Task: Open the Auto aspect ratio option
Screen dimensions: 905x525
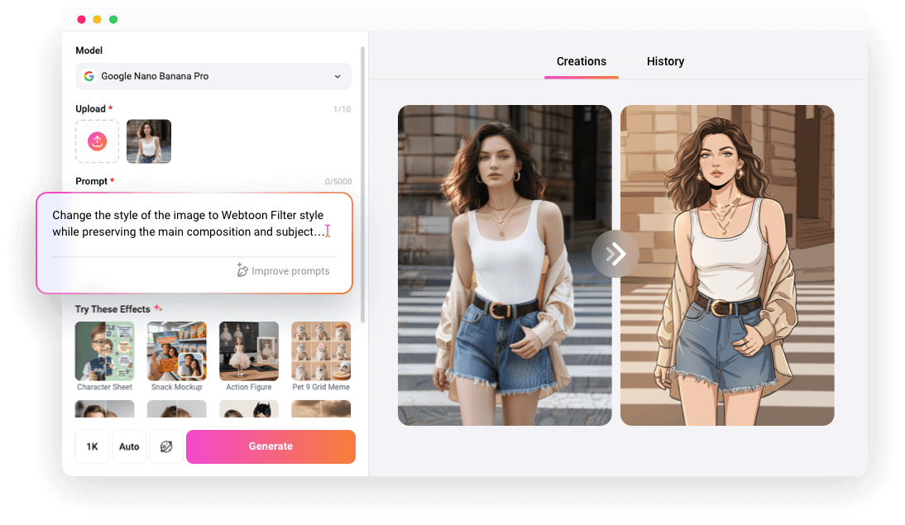Action: pyautogui.click(x=129, y=446)
